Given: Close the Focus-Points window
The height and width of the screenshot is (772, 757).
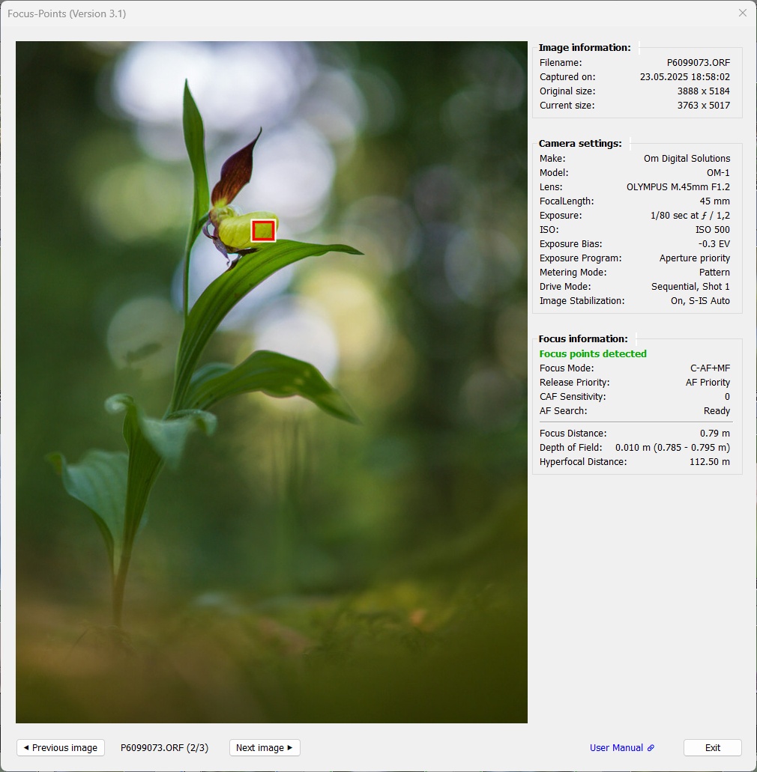Looking at the screenshot, I should [742, 13].
